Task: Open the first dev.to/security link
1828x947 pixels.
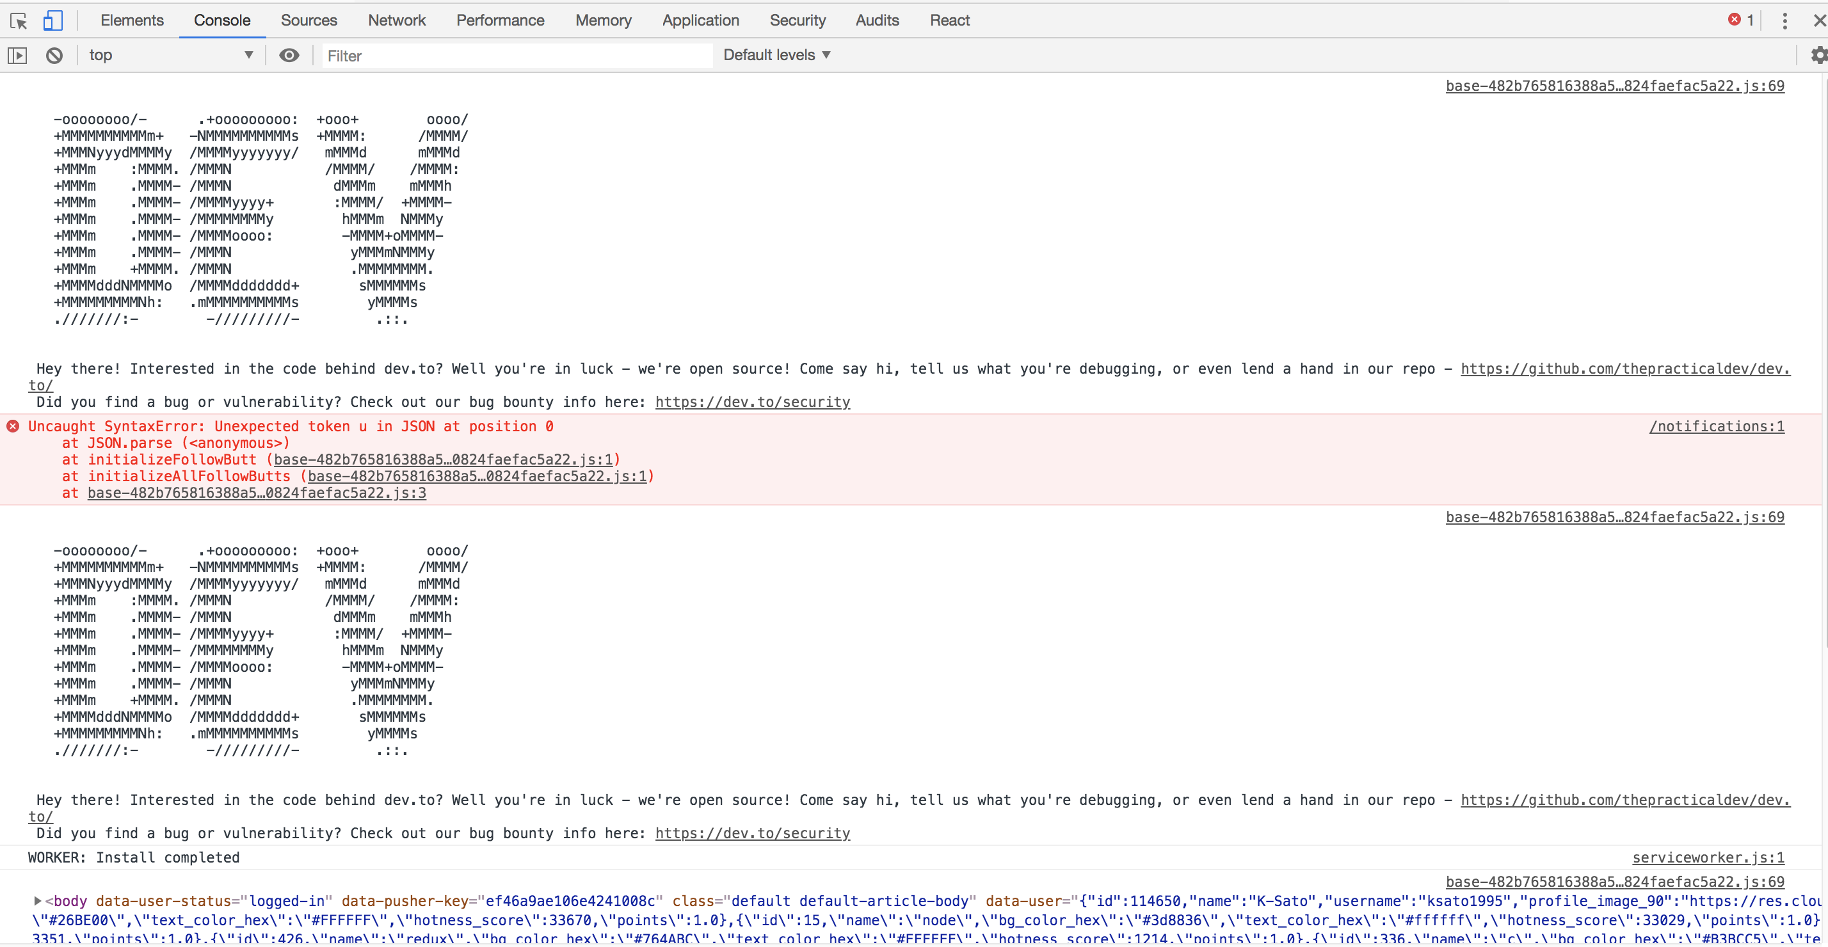Action: pos(752,402)
